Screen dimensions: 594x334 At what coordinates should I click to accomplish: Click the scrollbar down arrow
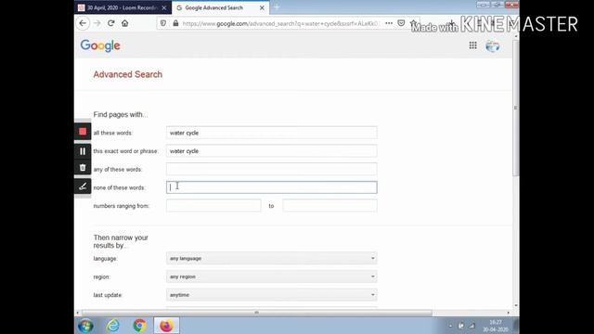click(516, 305)
